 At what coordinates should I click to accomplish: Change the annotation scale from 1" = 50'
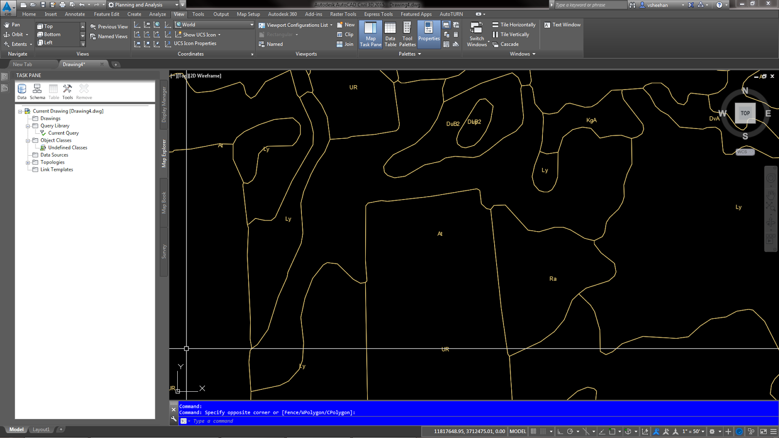pyautogui.click(x=691, y=431)
